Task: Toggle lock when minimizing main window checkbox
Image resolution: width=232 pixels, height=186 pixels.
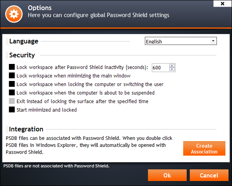Action: point(12,76)
